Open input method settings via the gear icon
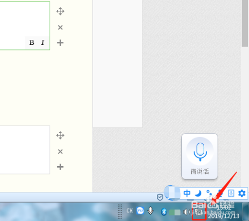The image size is (249, 221). [242, 194]
